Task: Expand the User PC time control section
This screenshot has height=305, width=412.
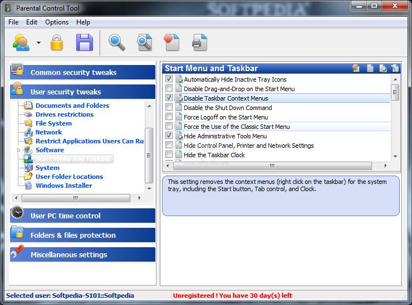Action: [83, 216]
